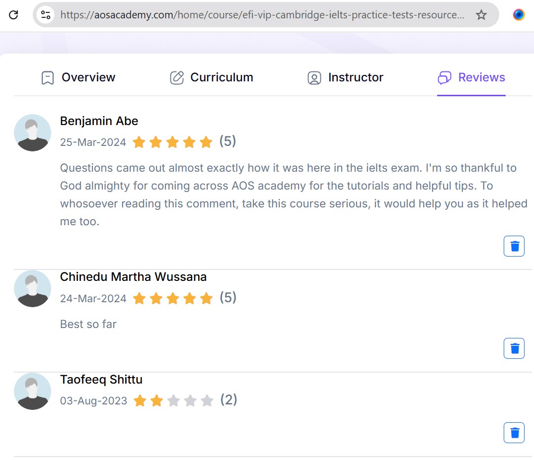Bookmark this page with the star icon
Viewport: 534px width, 460px height.
pyautogui.click(x=481, y=14)
